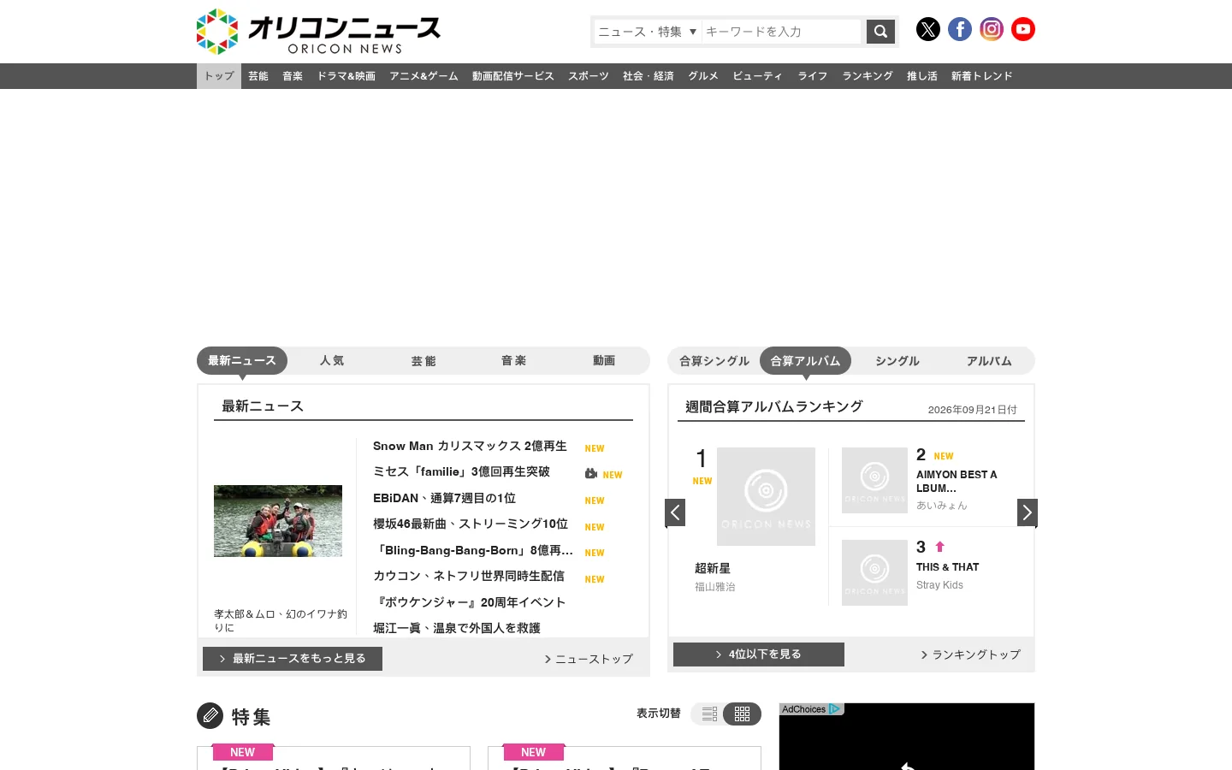Click 4位以下を見る button
This screenshot has width=1232, height=770.
(x=759, y=654)
